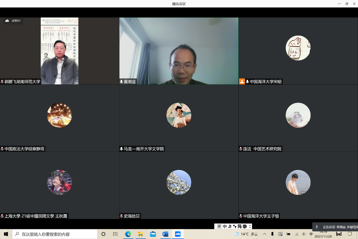Expand the hidden system tray icons chevron
358x239 pixels.
(264, 234)
